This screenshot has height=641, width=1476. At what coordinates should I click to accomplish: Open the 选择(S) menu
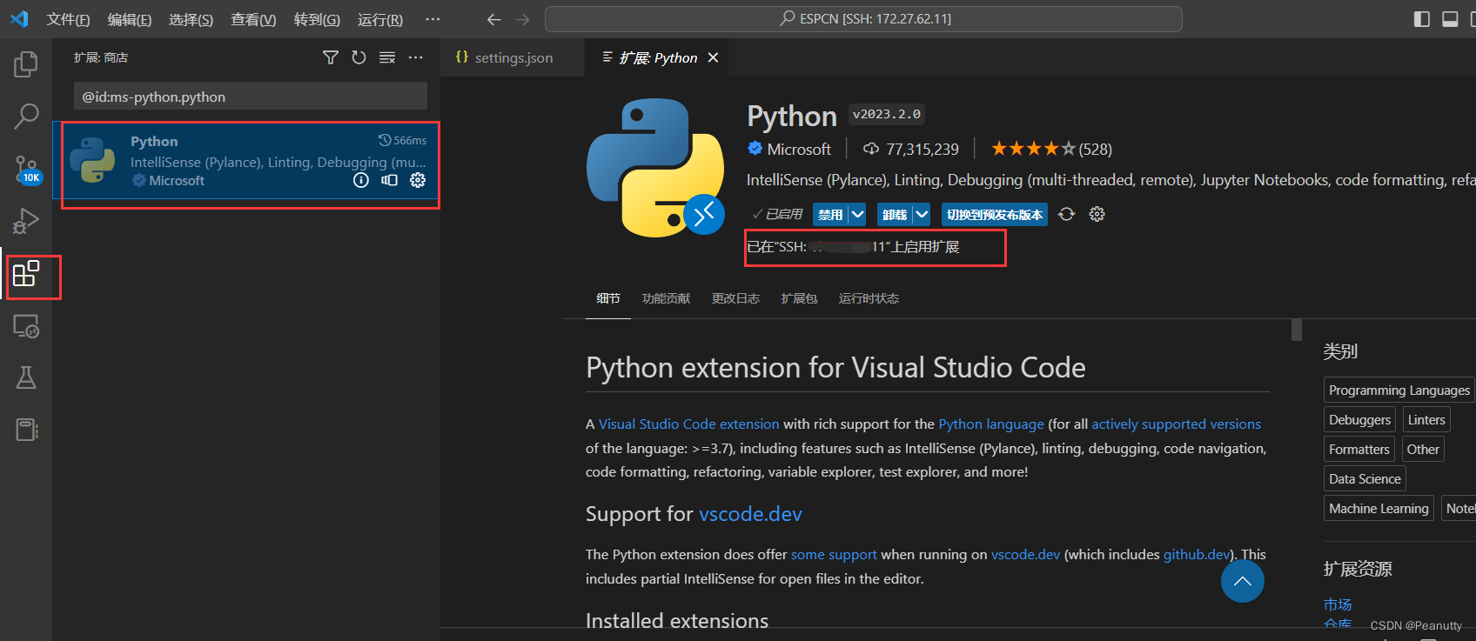coord(191,19)
